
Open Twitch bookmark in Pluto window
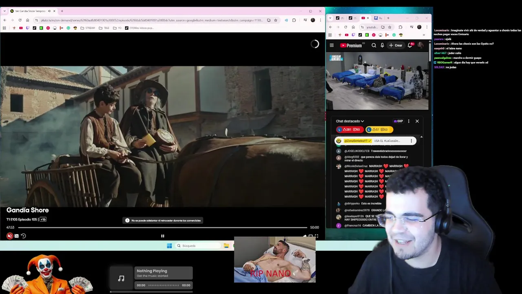pos(27,28)
